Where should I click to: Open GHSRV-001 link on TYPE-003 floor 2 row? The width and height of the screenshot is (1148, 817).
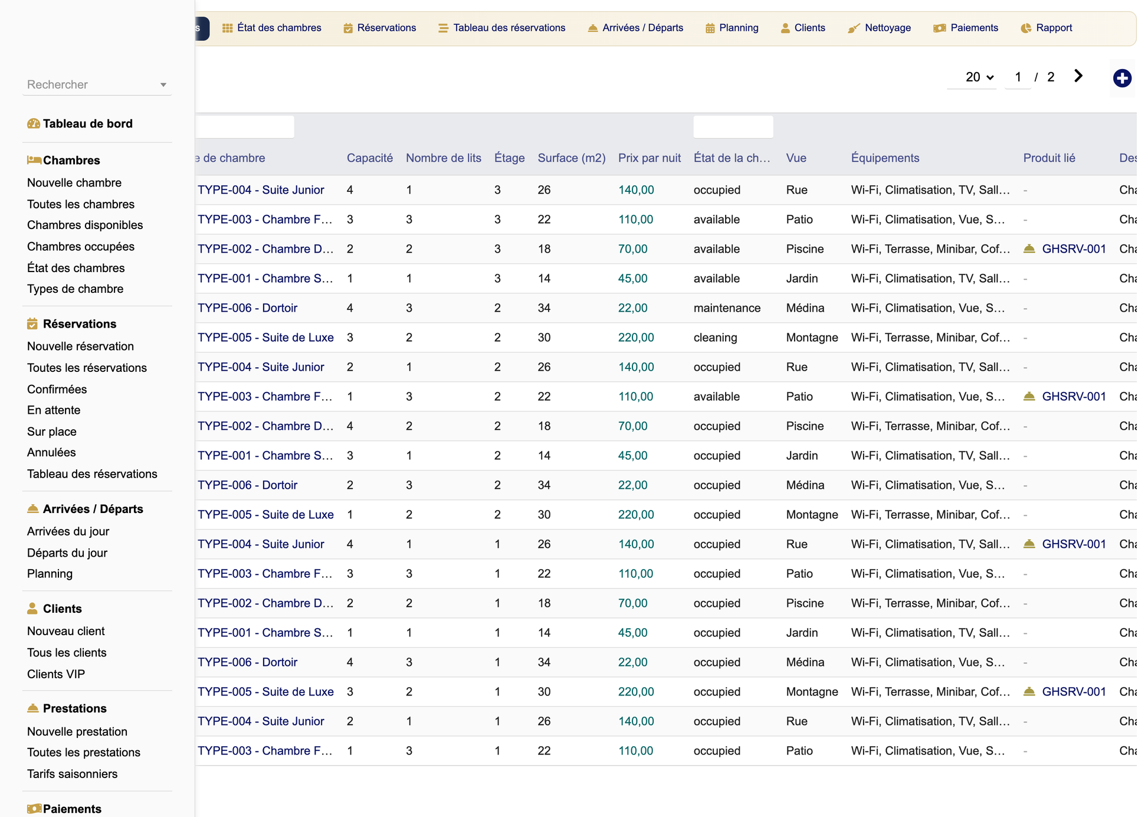(1074, 396)
